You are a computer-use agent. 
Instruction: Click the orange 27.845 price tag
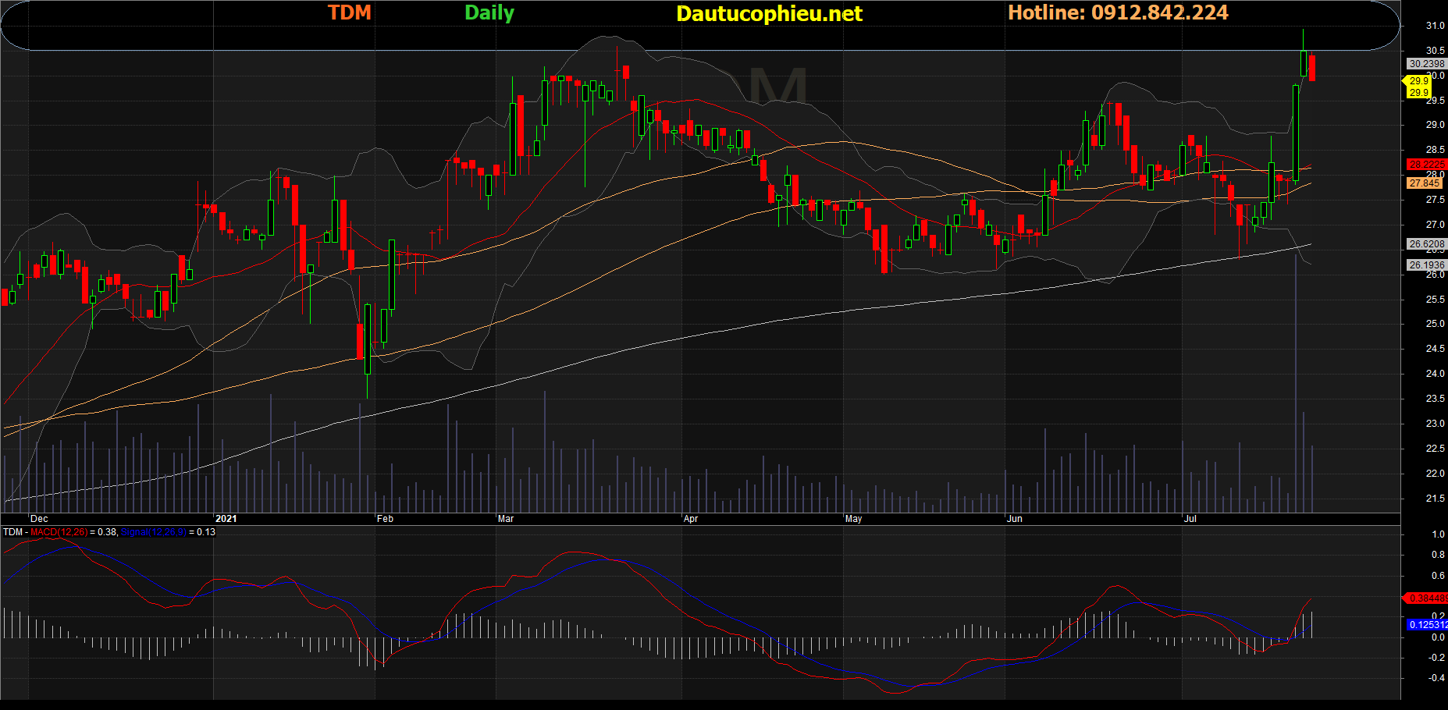coord(1424,183)
